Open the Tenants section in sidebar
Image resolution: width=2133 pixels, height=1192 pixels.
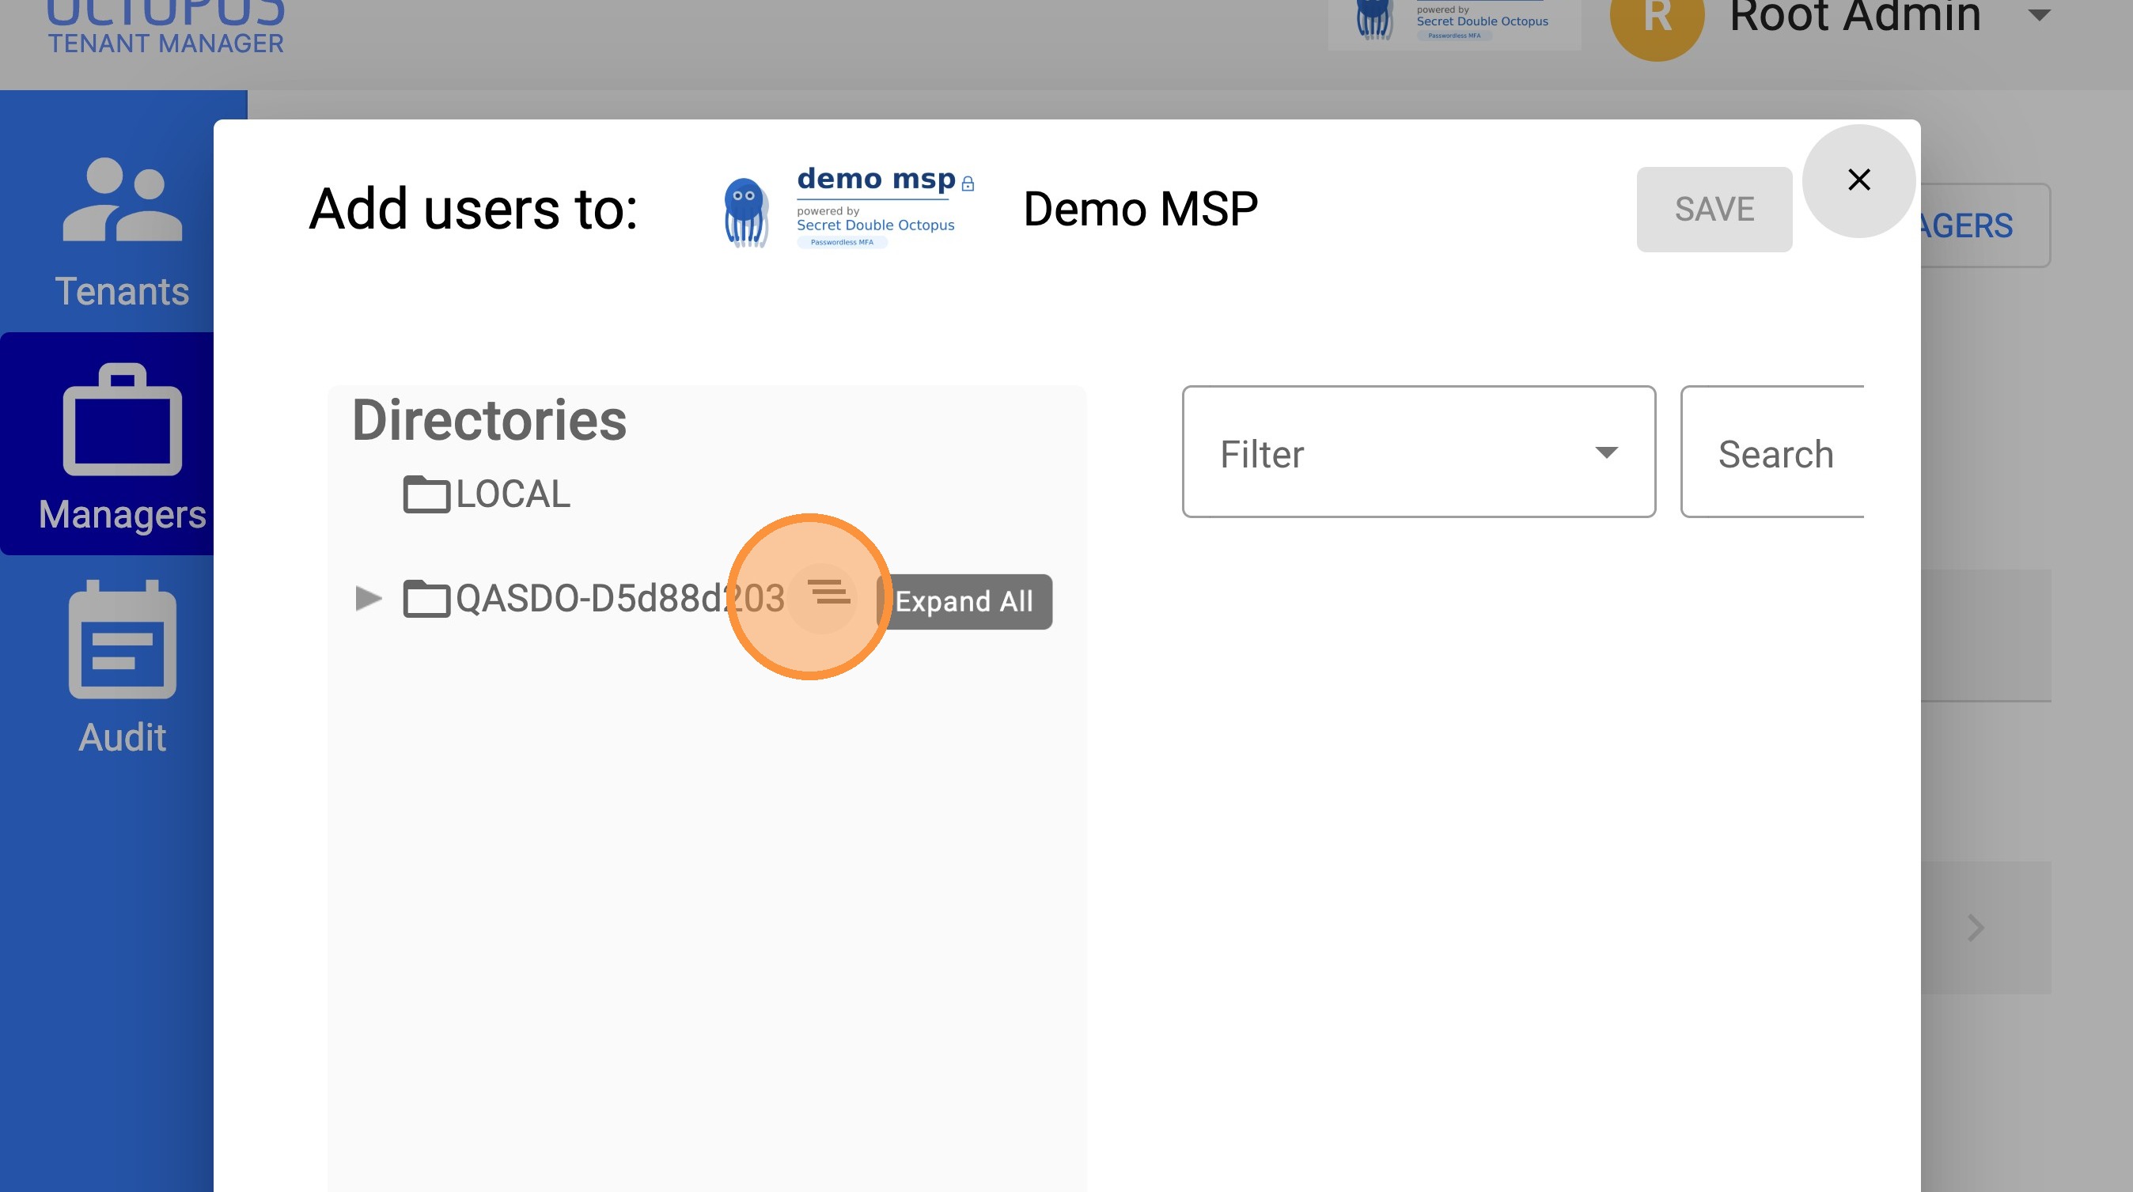(123, 233)
